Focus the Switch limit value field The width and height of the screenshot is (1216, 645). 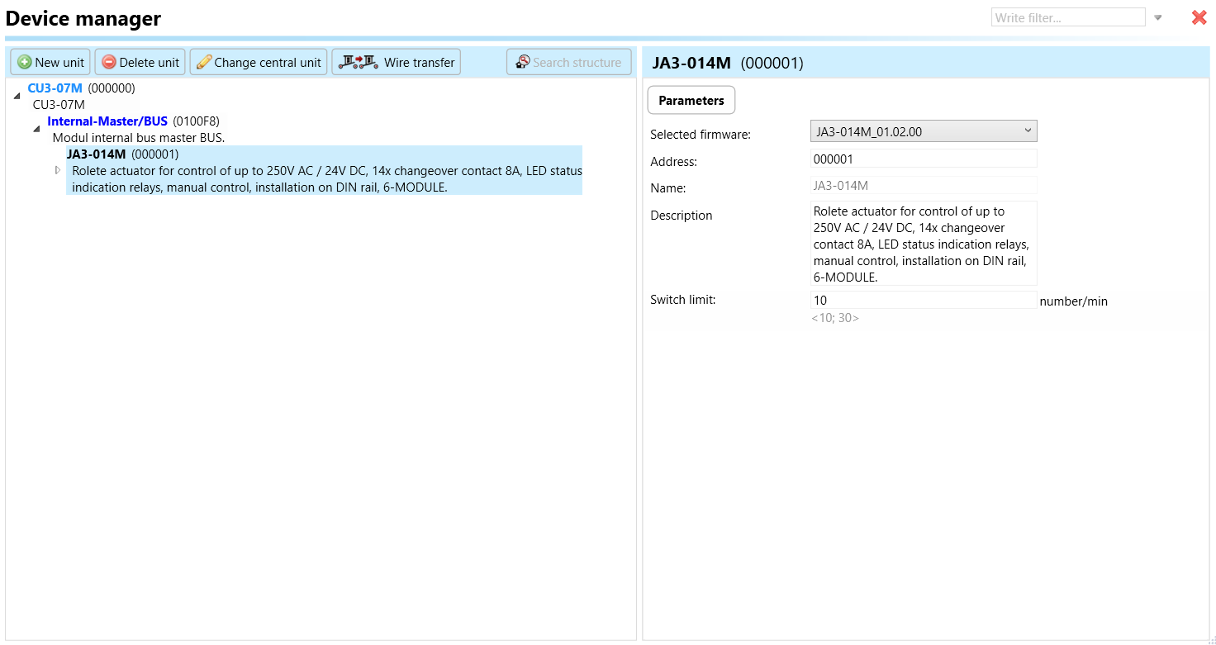point(923,301)
